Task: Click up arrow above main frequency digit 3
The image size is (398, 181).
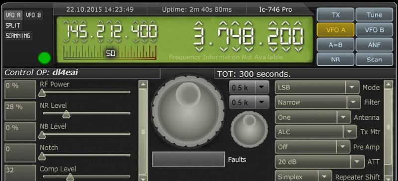Action: (x=199, y=23)
